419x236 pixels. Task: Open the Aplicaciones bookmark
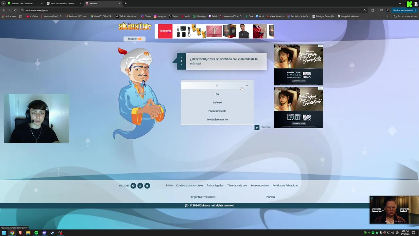pyautogui.click(x=9, y=16)
